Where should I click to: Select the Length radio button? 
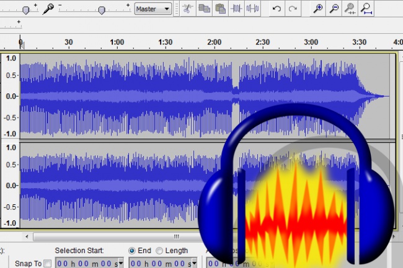159,251
